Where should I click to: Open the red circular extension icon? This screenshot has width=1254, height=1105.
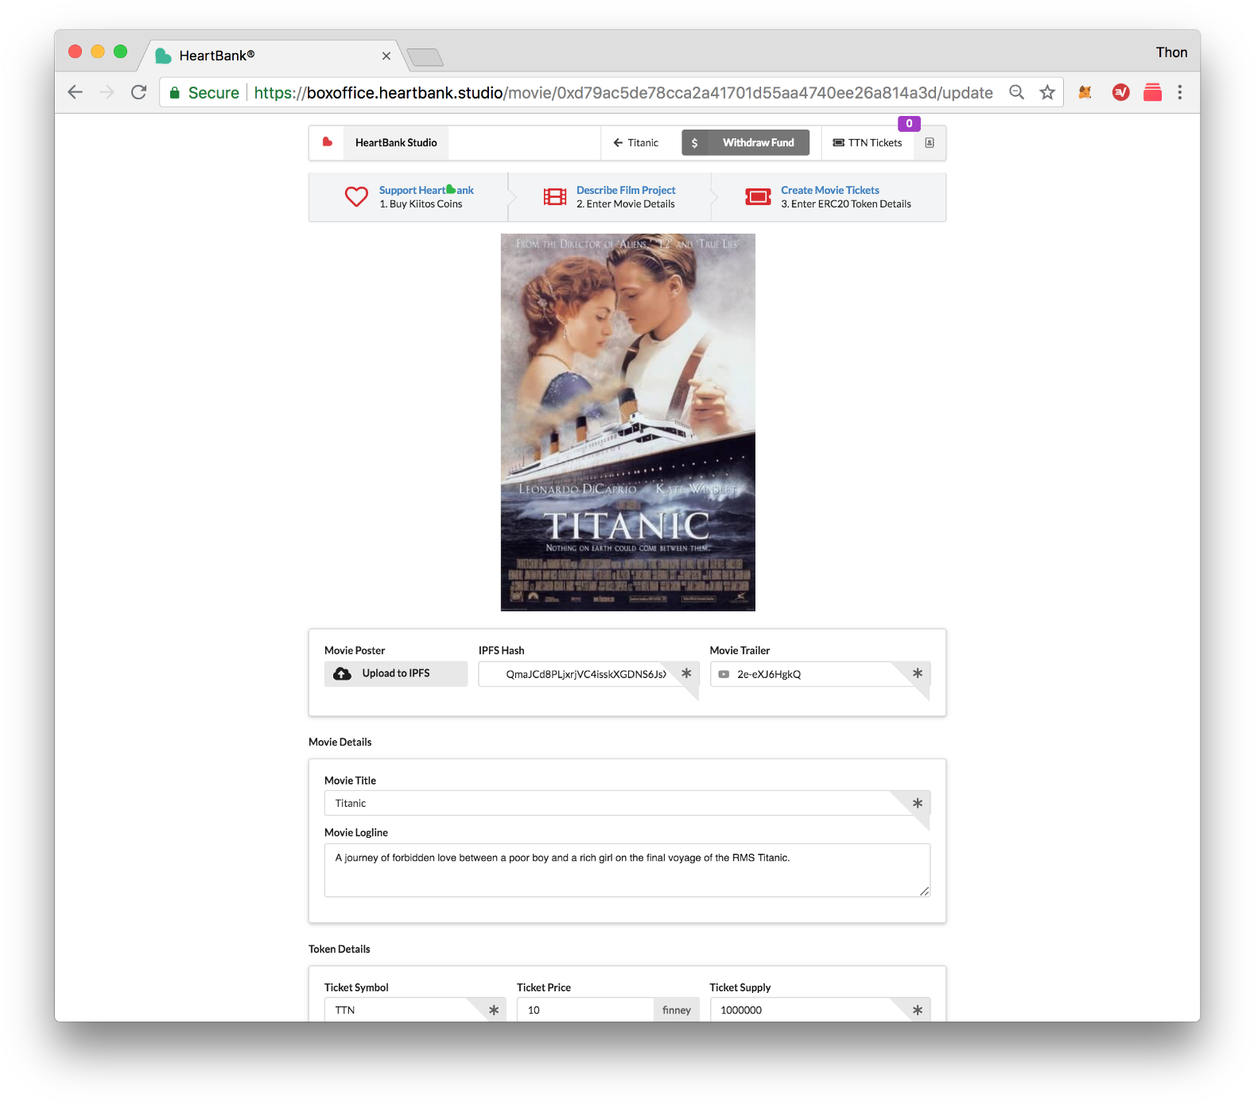pos(1121,92)
